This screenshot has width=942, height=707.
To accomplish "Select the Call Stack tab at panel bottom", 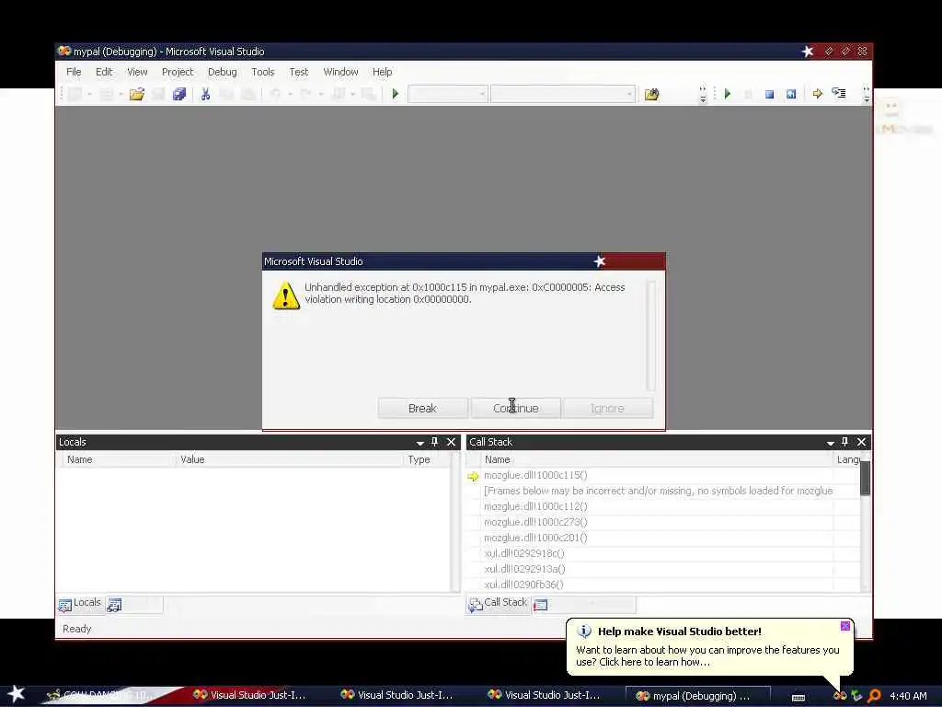I will pyautogui.click(x=498, y=604).
